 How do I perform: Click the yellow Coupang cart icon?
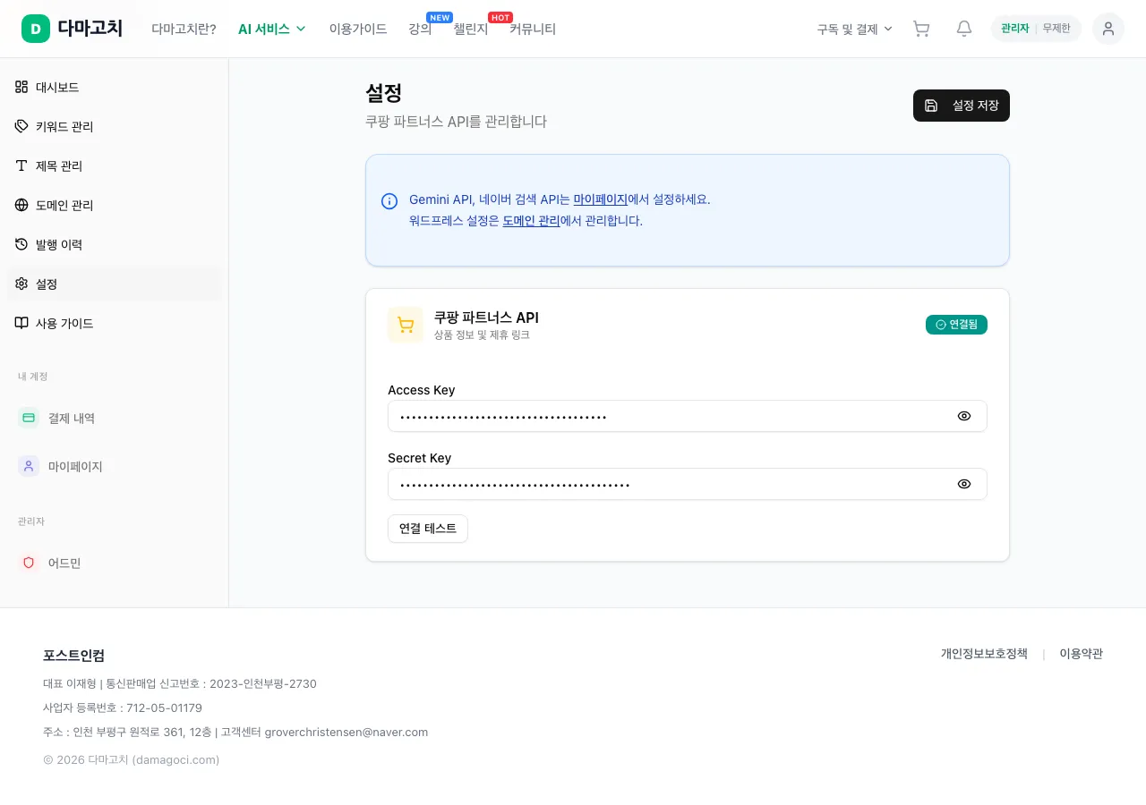click(406, 325)
